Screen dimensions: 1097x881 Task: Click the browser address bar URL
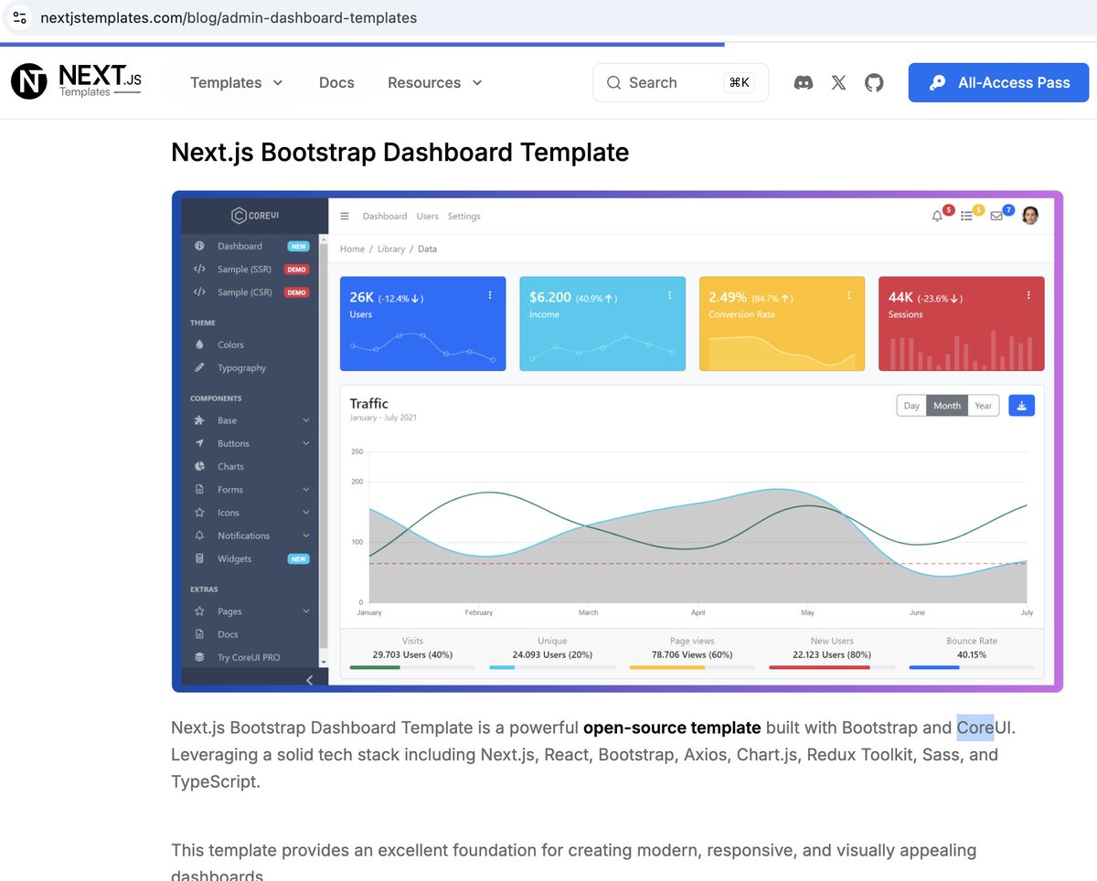229,17
